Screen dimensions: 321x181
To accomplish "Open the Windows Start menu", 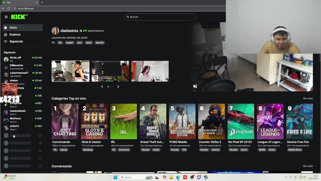I will click(x=115, y=177).
